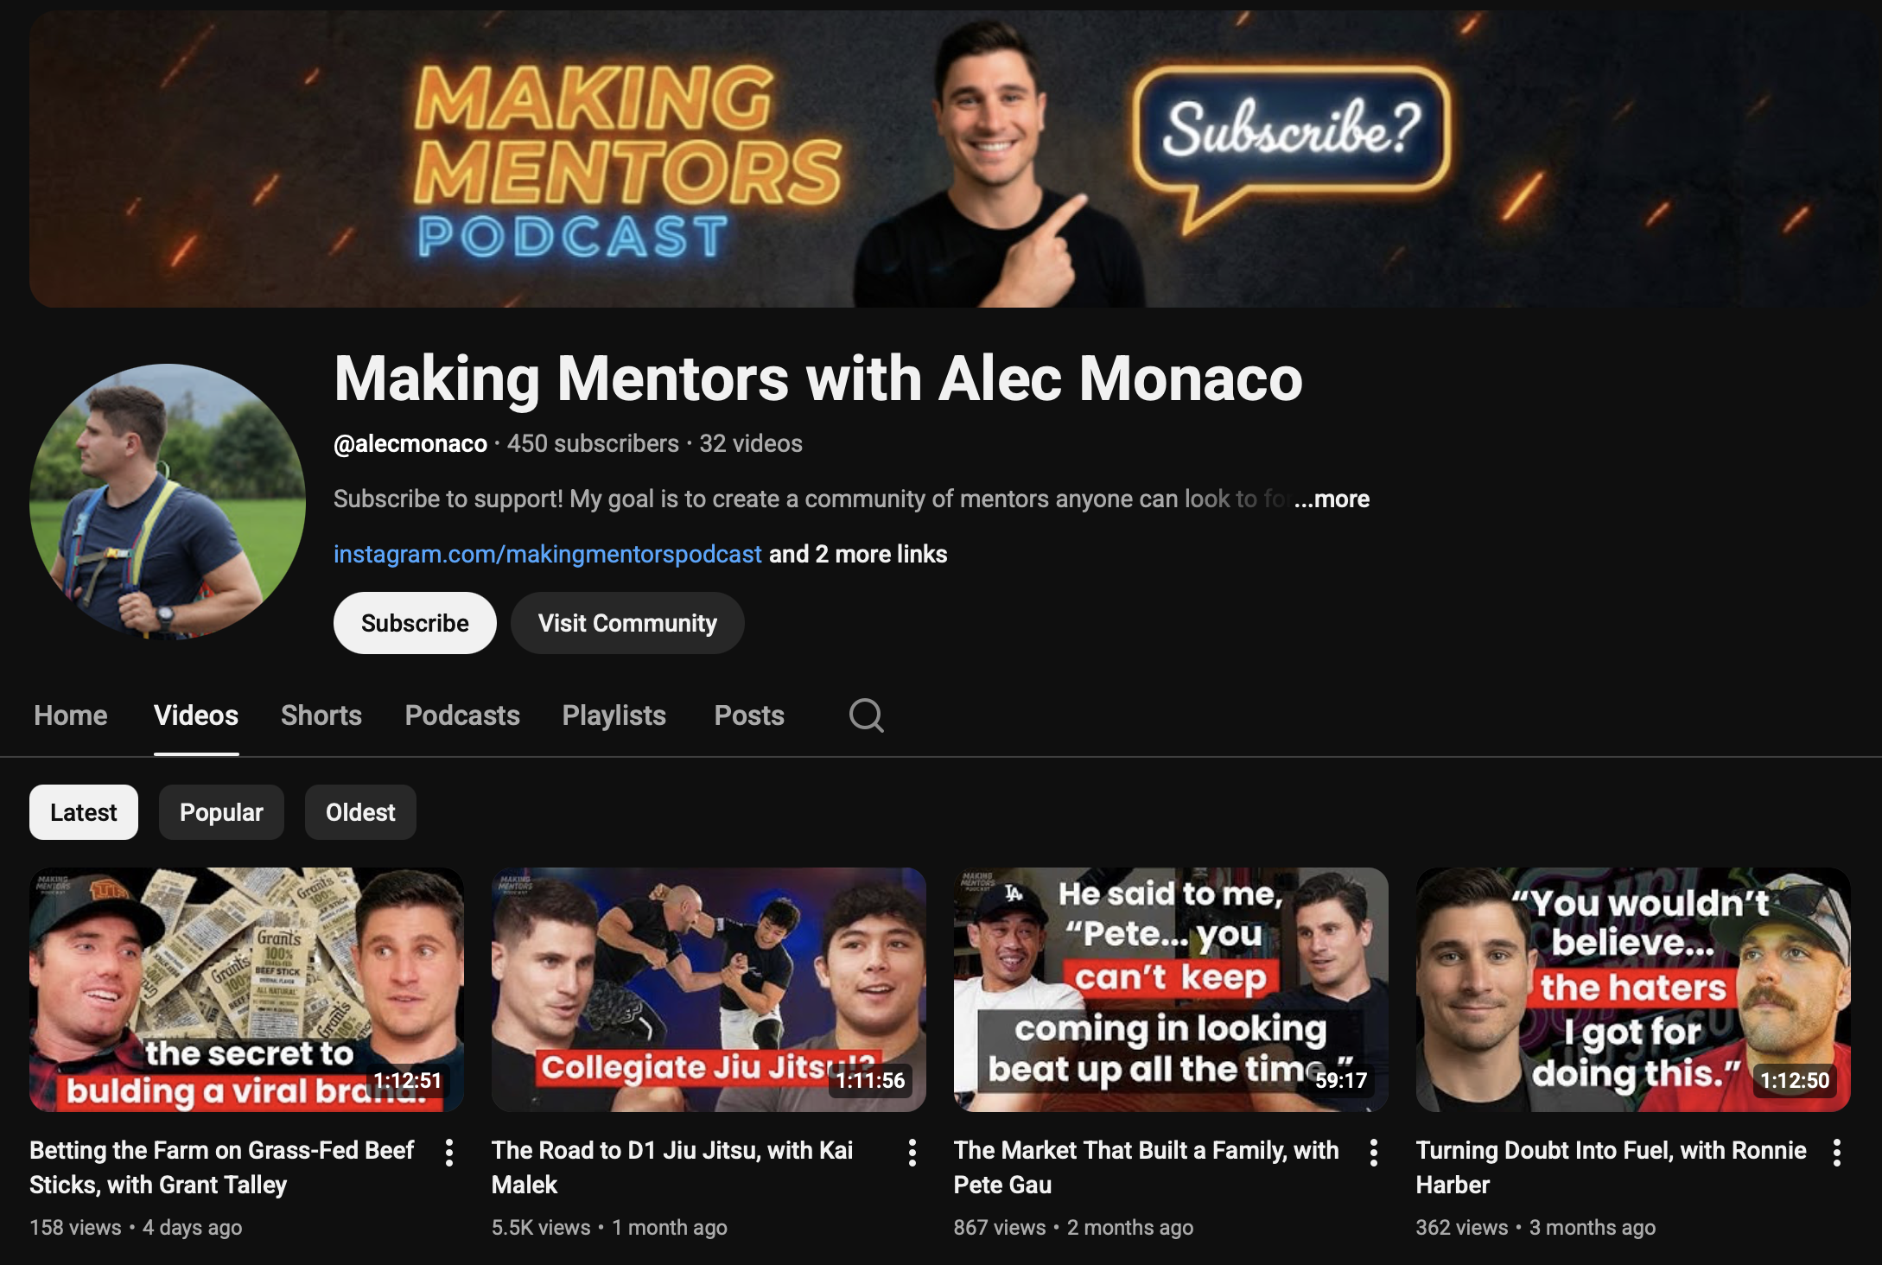Open the Collegiate Jiu Jitsu video thumbnail
This screenshot has height=1265, width=1882.
click(x=709, y=989)
